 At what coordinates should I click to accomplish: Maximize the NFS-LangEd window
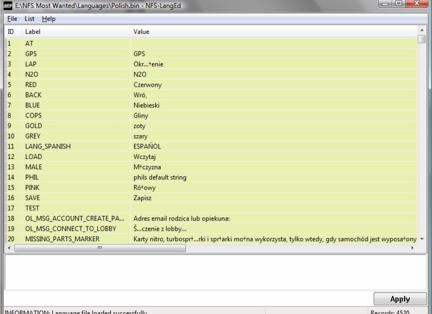(x=399, y=3)
